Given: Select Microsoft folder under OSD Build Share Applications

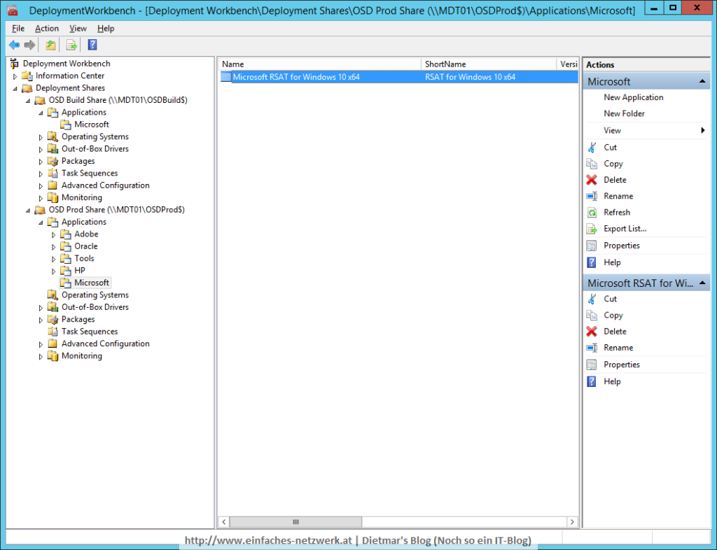Looking at the screenshot, I should point(92,125).
